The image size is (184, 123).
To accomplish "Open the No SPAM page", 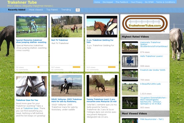I will coord(149,2).
